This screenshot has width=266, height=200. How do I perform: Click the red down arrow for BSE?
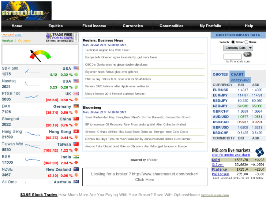tap(76, 163)
